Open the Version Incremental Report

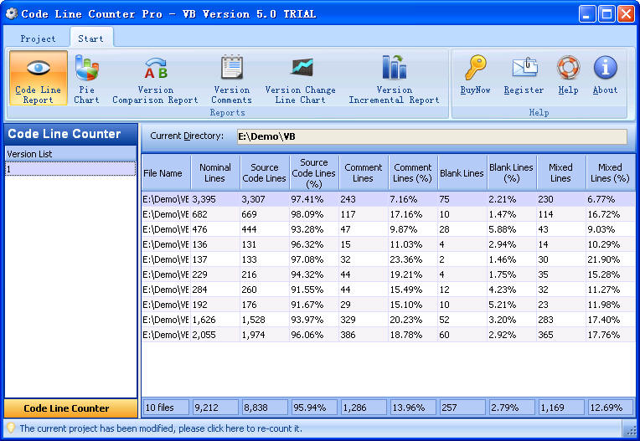394,78
